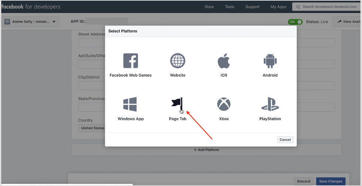Click the Save Changes button
The height and width of the screenshot is (186, 362).
(x=331, y=181)
